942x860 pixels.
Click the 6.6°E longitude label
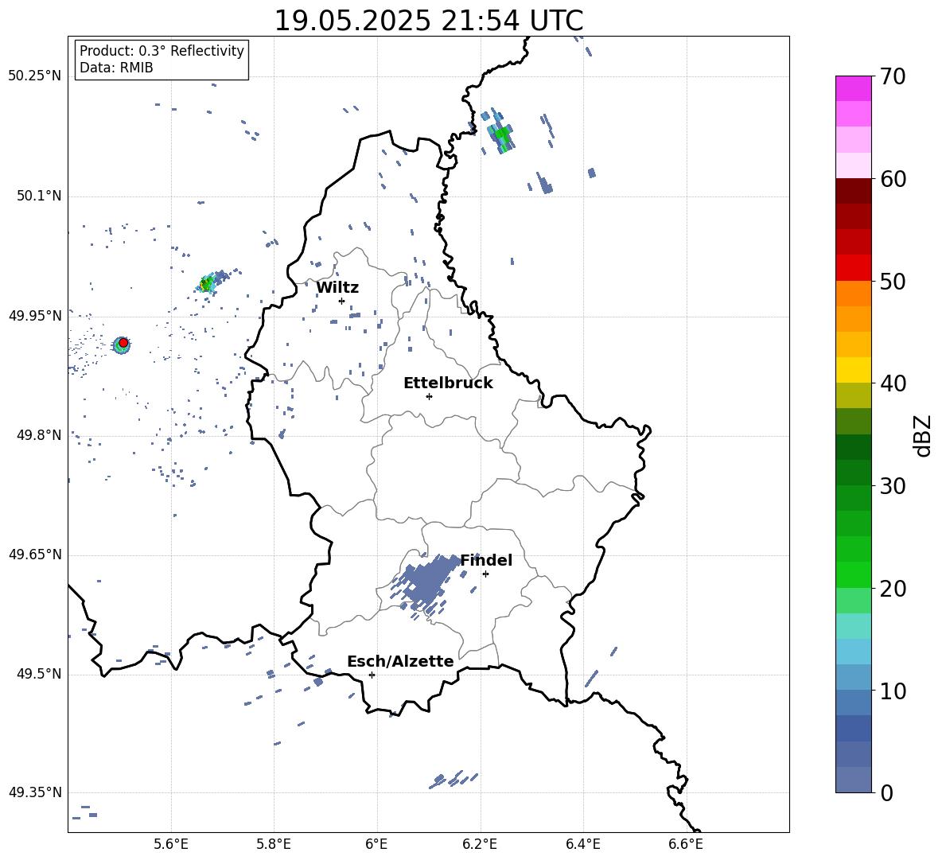(686, 844)
